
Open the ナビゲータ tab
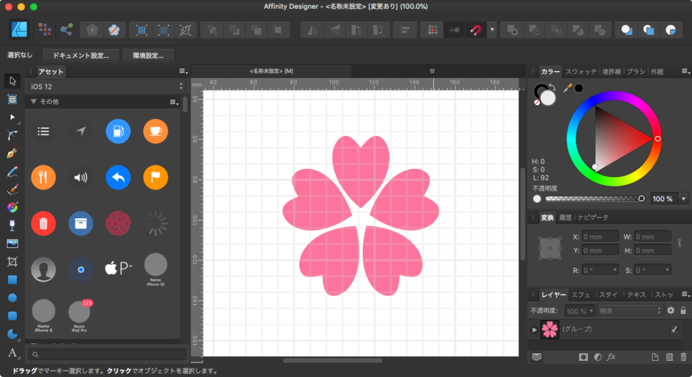coord(592,218)
